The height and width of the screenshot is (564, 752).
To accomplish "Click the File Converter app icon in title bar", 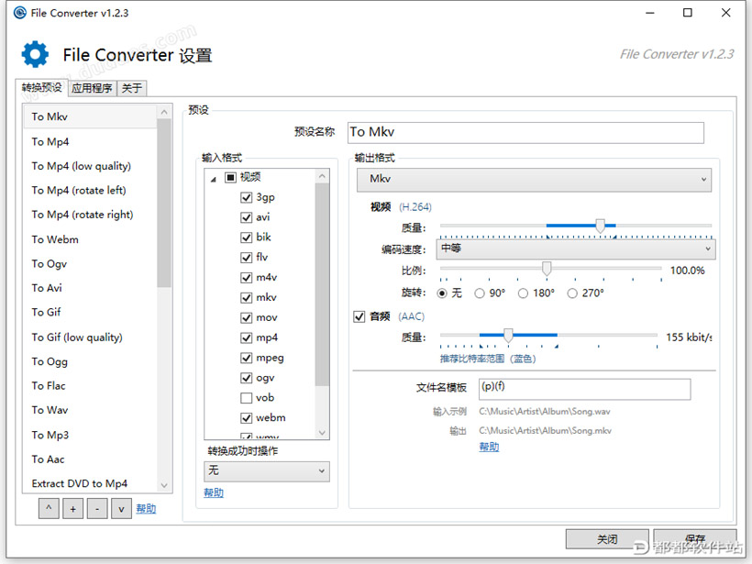I will [20, 13].
